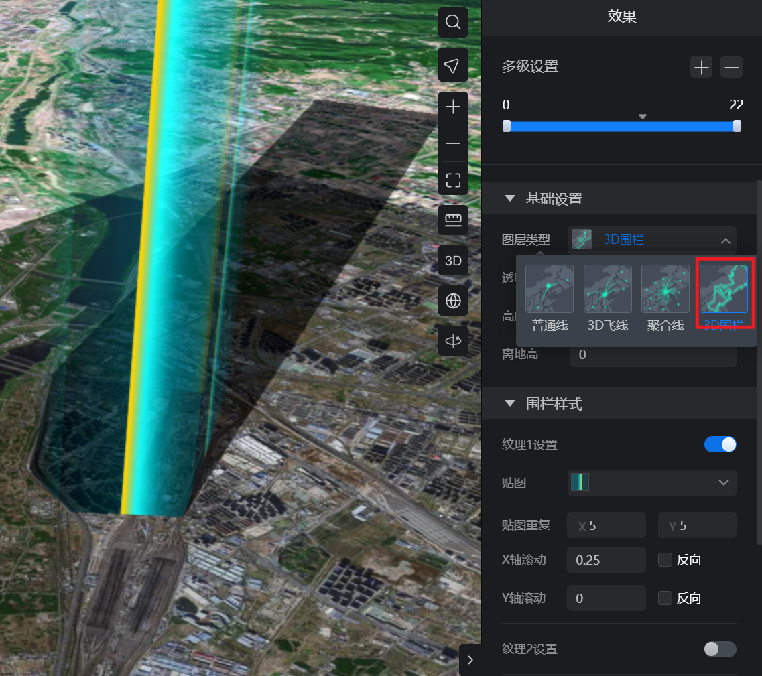Activate the fullscreen frame icon
762x676 pixels.
tap(453, 180)
